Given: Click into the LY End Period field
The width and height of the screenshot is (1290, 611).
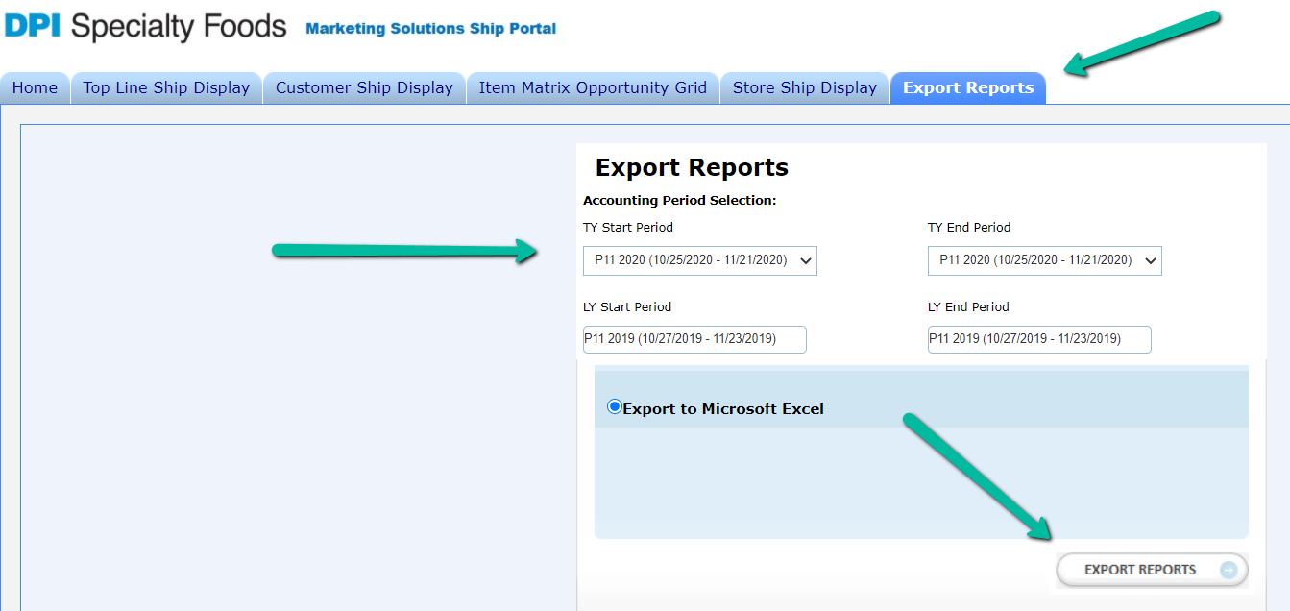Looking at the screenshot, I should [x=1039, y=339].
